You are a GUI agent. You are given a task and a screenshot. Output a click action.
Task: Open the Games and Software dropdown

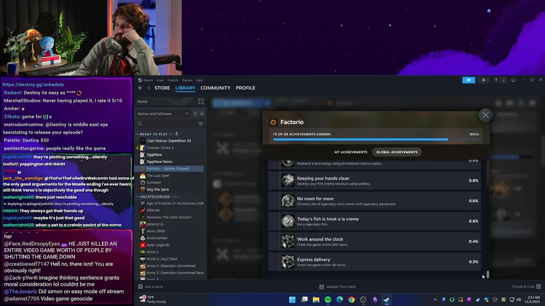point(163,113)
